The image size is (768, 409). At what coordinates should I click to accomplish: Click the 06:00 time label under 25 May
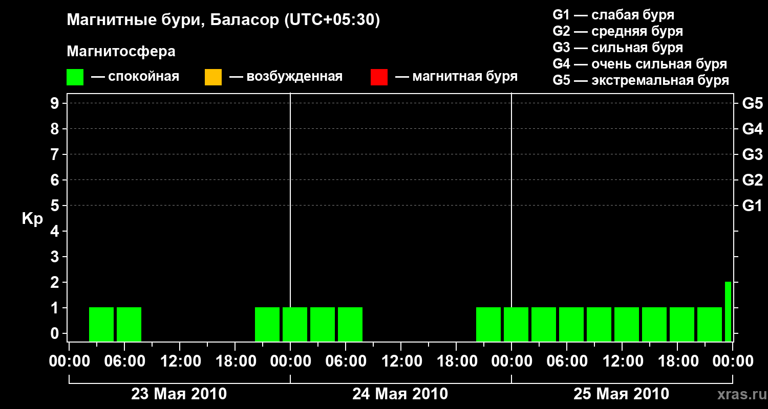click(x=566, y=361)
